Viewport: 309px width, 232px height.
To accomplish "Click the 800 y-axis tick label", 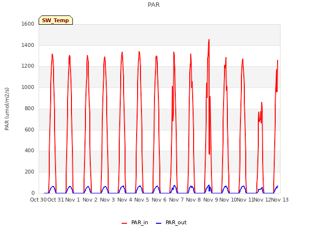I will pyautogui.click(x=29, y=109).
